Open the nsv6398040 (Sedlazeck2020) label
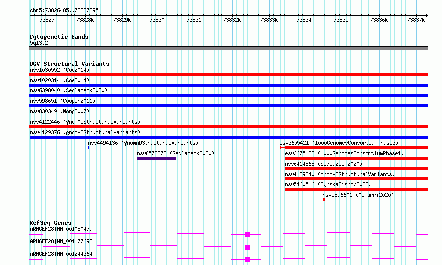442x265 pixels. [x=69, y=90]
